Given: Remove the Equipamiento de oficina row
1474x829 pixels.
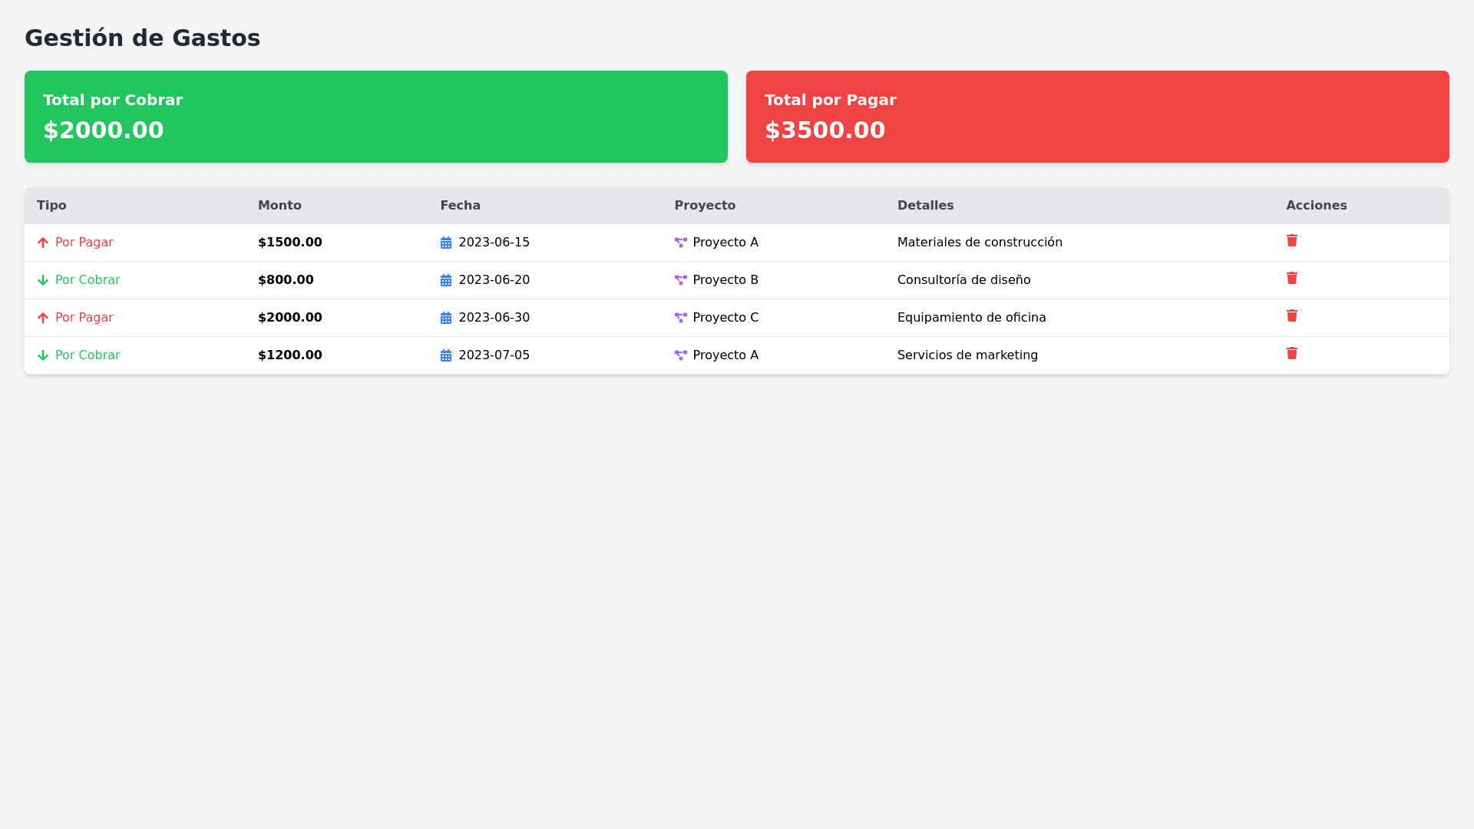Looking at the screenshot, I should tap(1291, 316).
